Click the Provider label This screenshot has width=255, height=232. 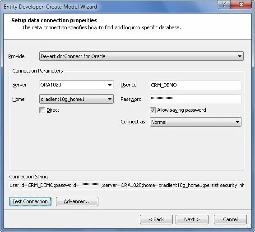[17, 56]
